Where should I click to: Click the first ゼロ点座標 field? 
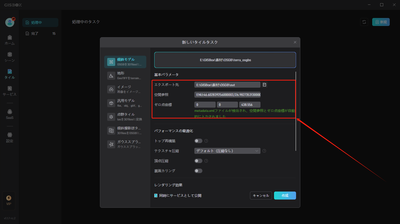pos(205,105)
